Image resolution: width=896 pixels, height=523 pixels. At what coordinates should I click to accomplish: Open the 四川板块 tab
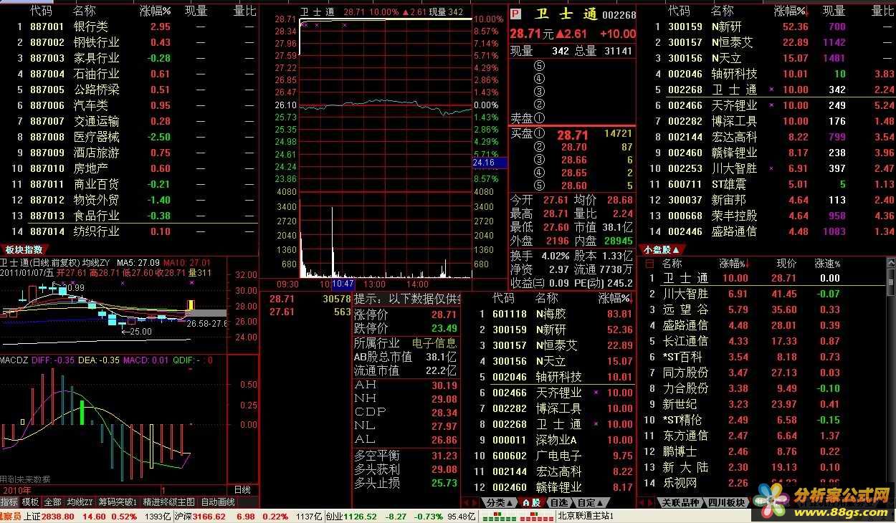pyautogui.click(x=727, y=502)
